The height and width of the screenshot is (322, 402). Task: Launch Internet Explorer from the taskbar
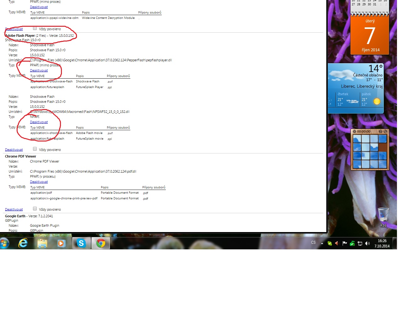[23, 243]
